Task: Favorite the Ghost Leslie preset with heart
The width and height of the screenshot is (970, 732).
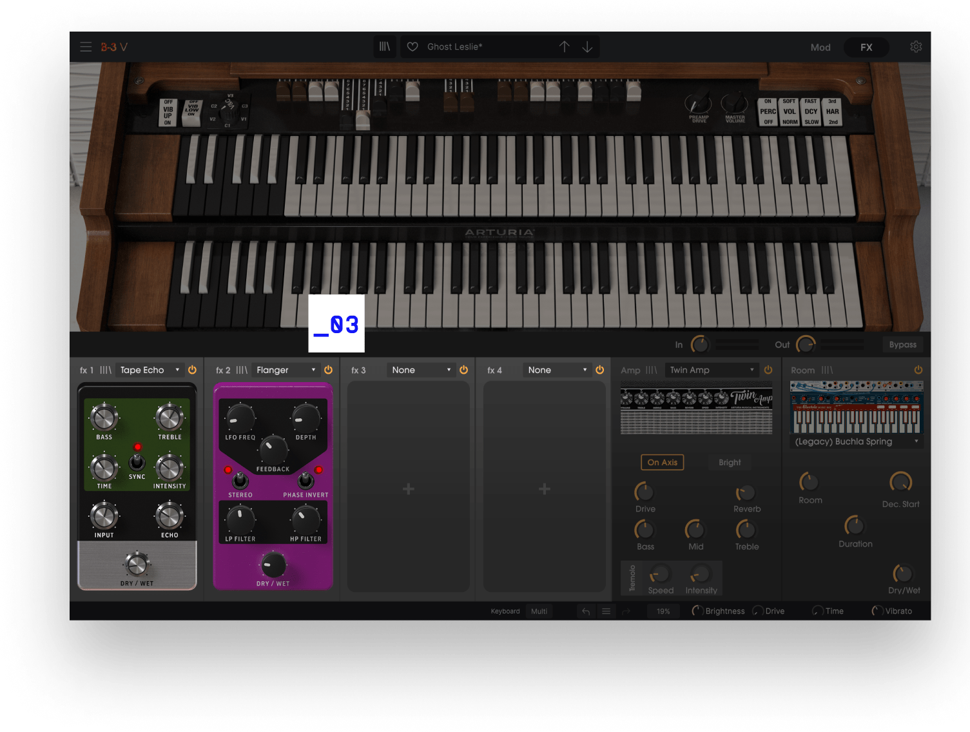Action: click(413, 47)
